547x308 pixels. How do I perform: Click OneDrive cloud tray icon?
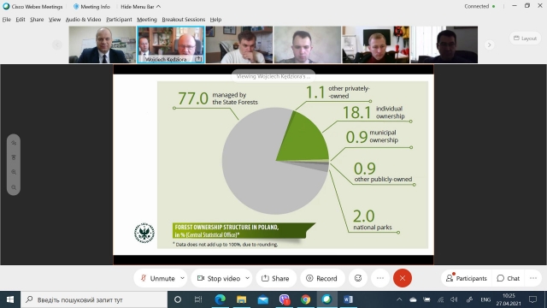[413, 299]
